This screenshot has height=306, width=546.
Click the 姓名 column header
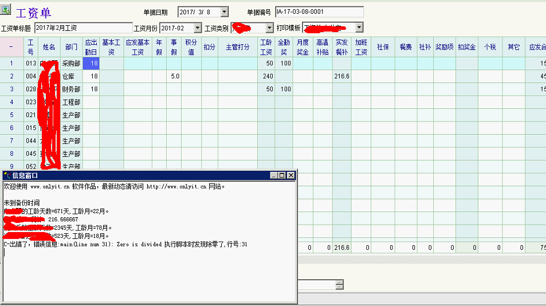[49, 47]
